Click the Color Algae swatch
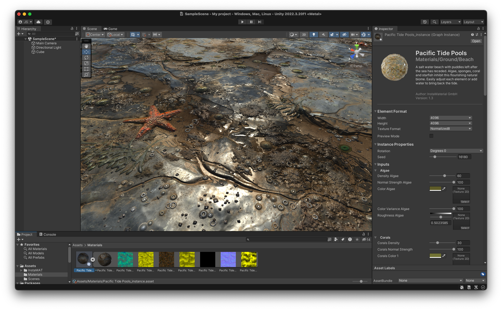502x310 pixels. pos(435,189)
